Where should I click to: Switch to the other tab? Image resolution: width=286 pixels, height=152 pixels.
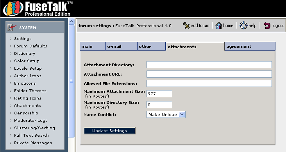pos(151,46)
